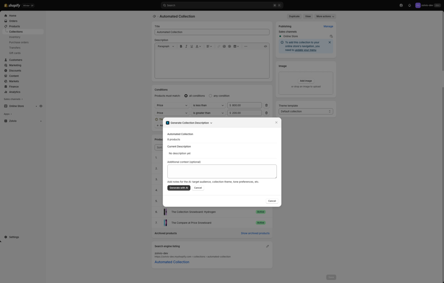Delete the 'is less than' price condition
The image size is (444, 283).
point(266,105)
